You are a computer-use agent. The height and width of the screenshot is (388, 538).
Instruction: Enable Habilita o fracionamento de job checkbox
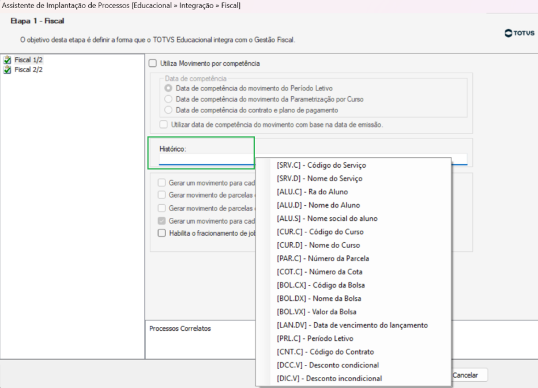click(161, 233)
